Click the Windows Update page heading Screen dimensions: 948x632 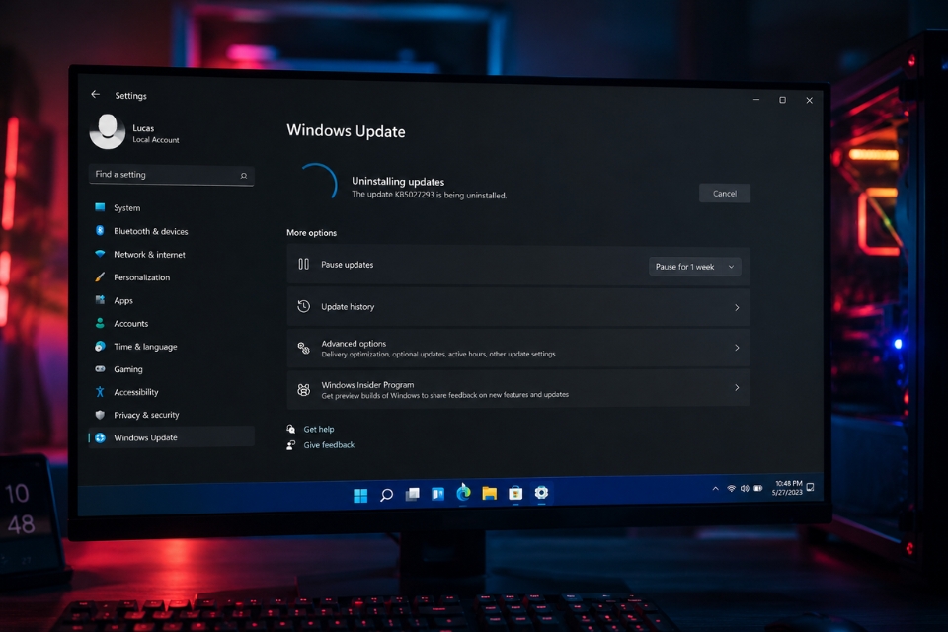click(346, 131)
